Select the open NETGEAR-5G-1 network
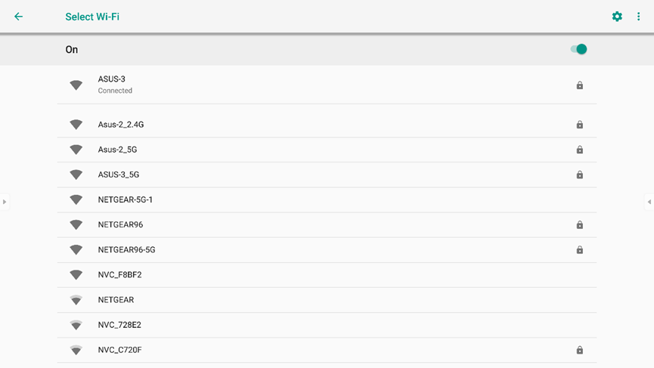This screenshot has height=368, width=654. click(327, 199)
